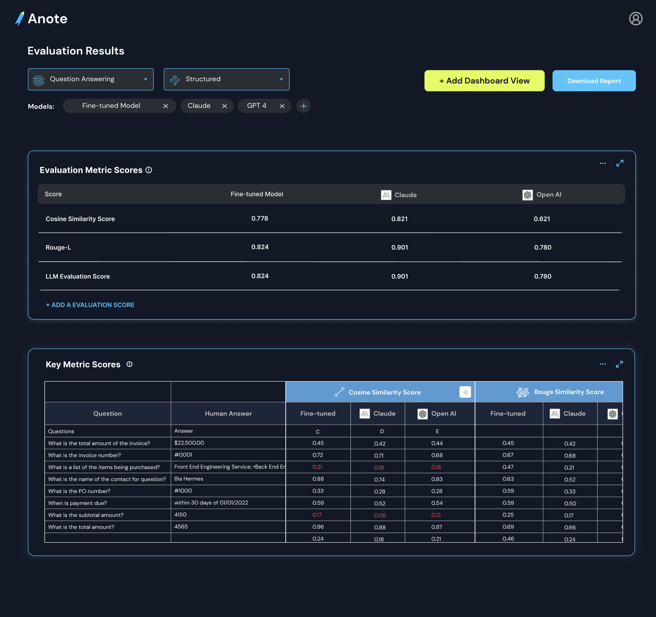Click the Cosine Similarity Score header icon
The width and height of the screenshot is (656, 617).
tap(339, 392)
